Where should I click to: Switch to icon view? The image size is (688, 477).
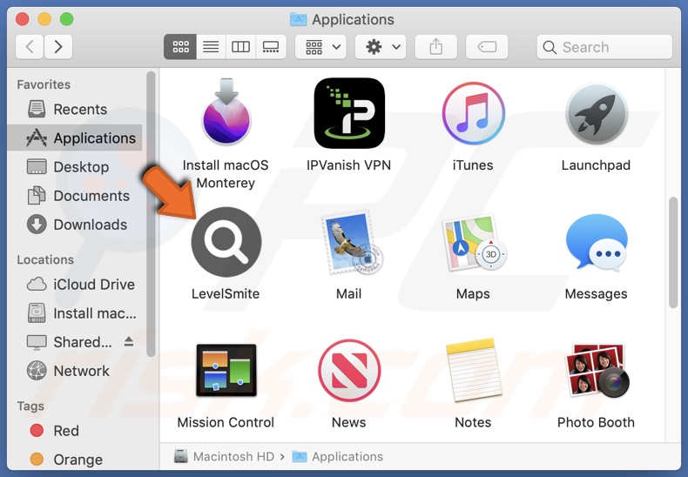pyautogui.click(x=180, y=46)
